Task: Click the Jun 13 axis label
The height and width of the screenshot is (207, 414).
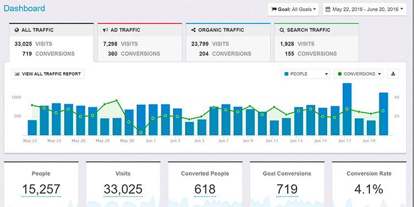Action: pyautogui.click(x=296, y=141)
